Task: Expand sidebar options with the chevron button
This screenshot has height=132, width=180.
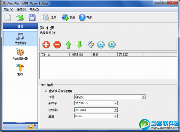Action: click(35, 126)
